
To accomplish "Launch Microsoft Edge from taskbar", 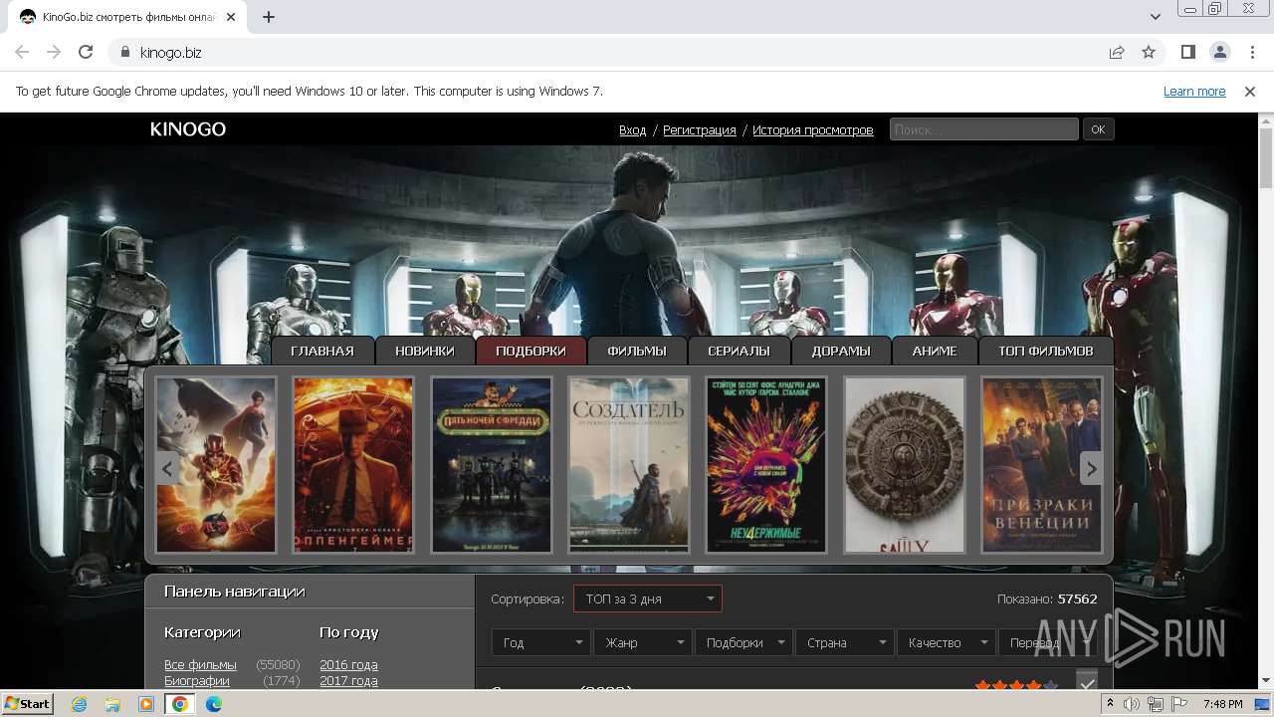I will [213, 704].
